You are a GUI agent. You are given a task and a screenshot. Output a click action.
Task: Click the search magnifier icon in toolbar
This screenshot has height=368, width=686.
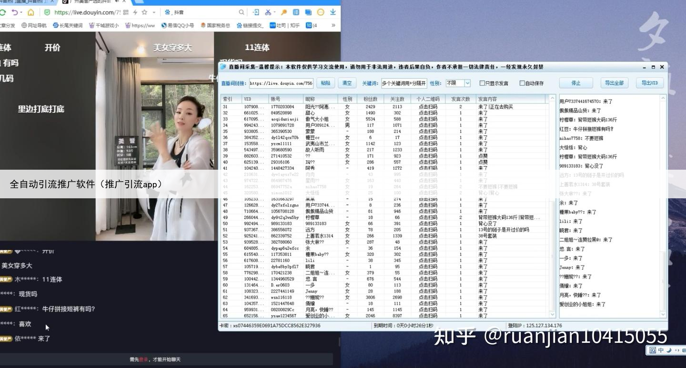(242, 12)
